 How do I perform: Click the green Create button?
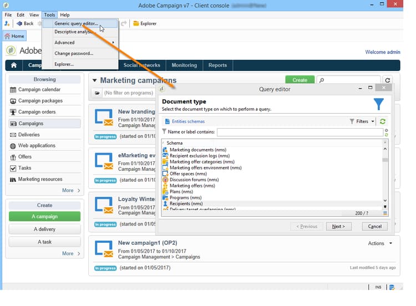tap(300, 80)
